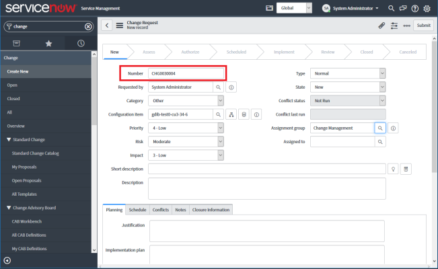This screenshot has height=269, width=438.
Task: Collapse the Standard Change section
Action: coord(9,139)
